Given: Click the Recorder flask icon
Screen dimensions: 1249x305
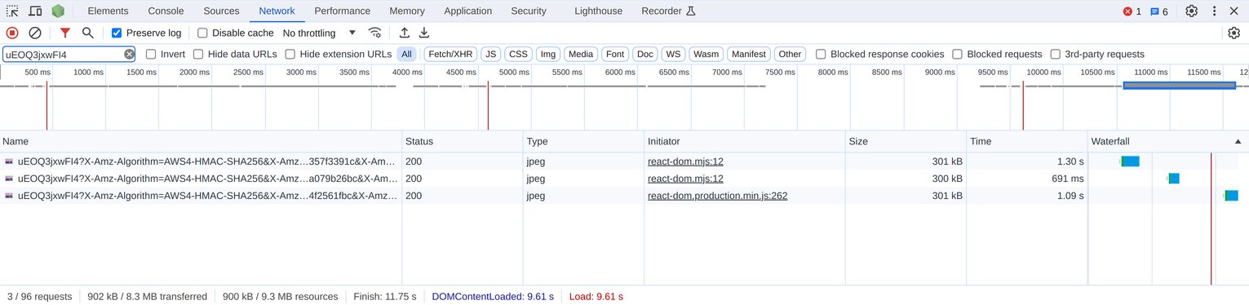Looking at the screenshot, I should coord(690,11).
